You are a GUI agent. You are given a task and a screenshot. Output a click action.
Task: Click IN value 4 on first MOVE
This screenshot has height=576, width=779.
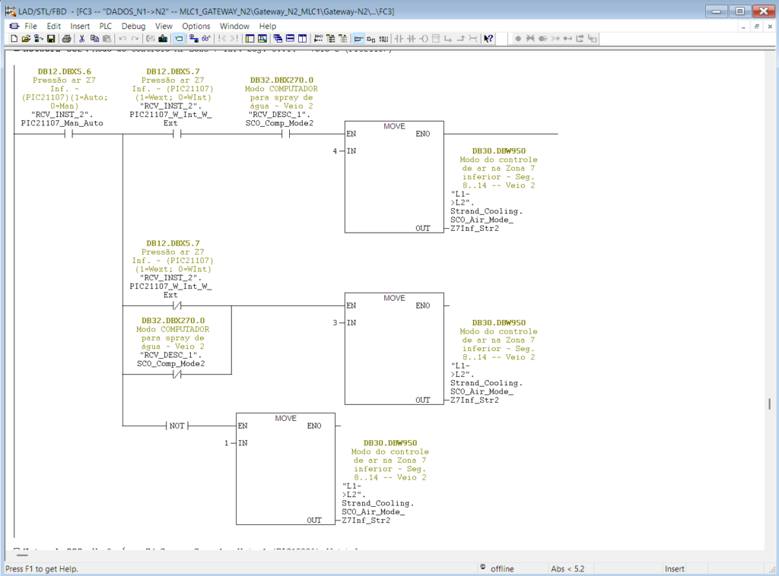tap(335, 150)
